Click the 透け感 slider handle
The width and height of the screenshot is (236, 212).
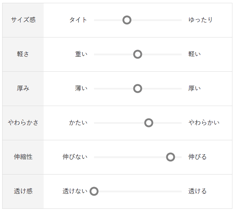point(94,191)
